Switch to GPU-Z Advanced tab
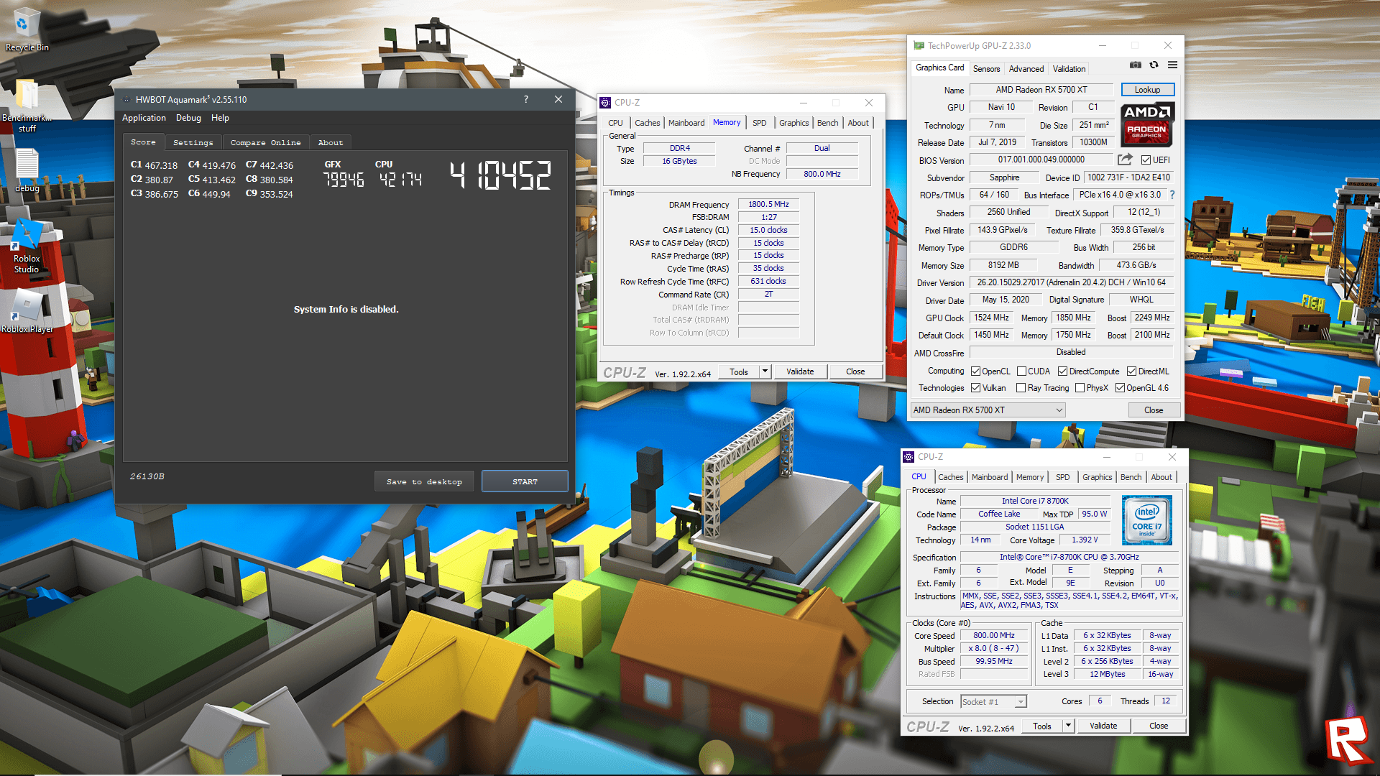 click(1026, 69)
